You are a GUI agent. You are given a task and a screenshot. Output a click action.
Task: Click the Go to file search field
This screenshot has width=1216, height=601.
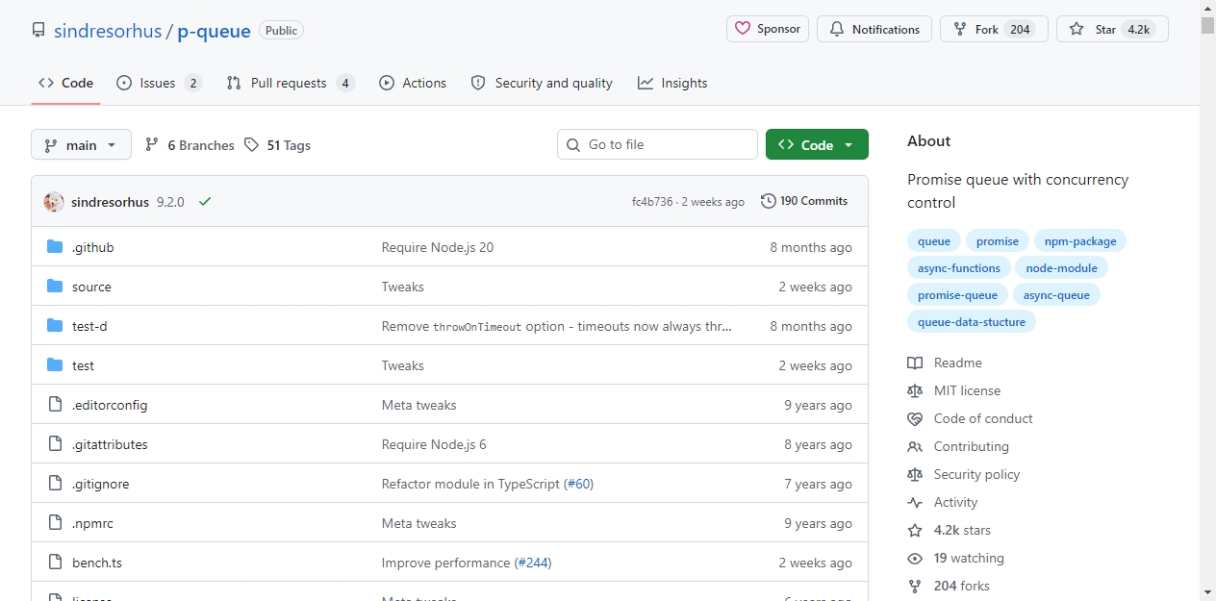pyautogui.click(x=657, y=144)
